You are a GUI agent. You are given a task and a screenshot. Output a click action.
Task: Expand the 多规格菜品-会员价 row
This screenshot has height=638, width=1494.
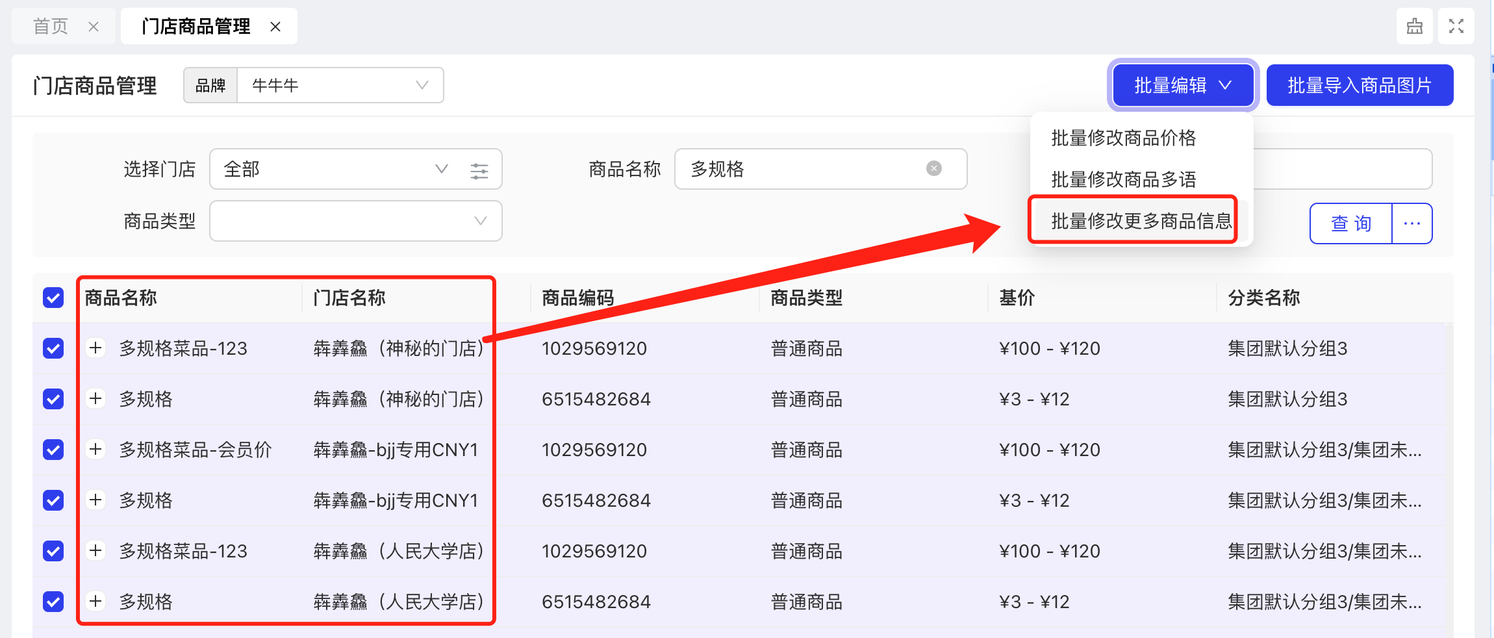[95, 449]
